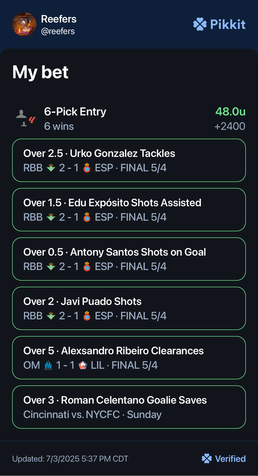
Task: Tap the Real Betis crest on Antony Santos pick
Action: tap(51, 266)
